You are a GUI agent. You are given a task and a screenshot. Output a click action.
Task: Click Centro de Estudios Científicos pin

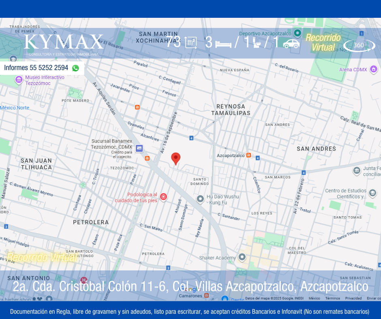point(372,193)
